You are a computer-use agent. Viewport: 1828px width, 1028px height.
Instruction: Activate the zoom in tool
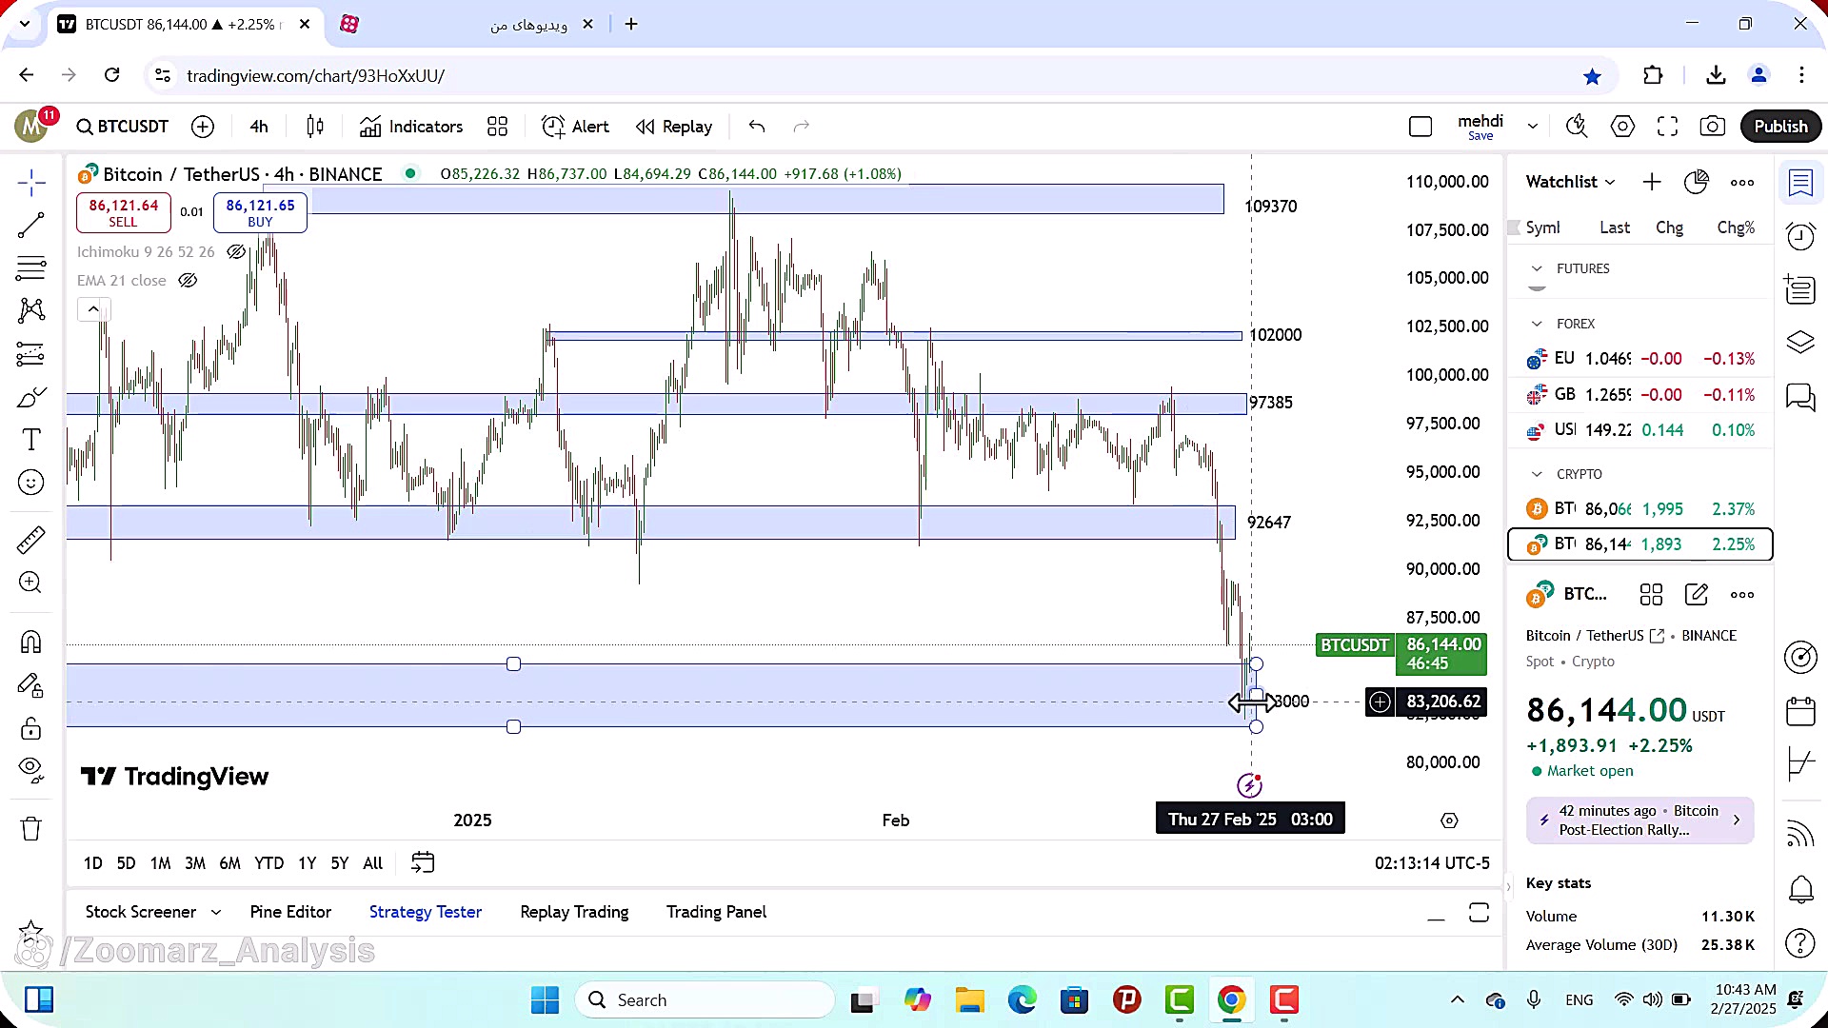tap(31, 583)
